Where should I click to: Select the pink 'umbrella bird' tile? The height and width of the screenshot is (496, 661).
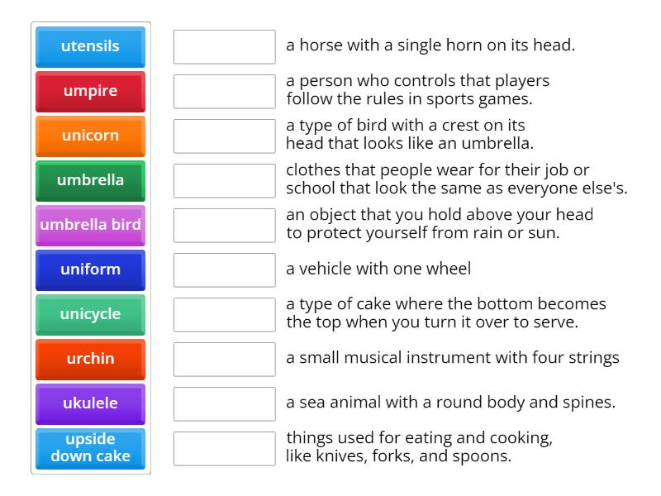pyautogui.click(x=90, y=225)
